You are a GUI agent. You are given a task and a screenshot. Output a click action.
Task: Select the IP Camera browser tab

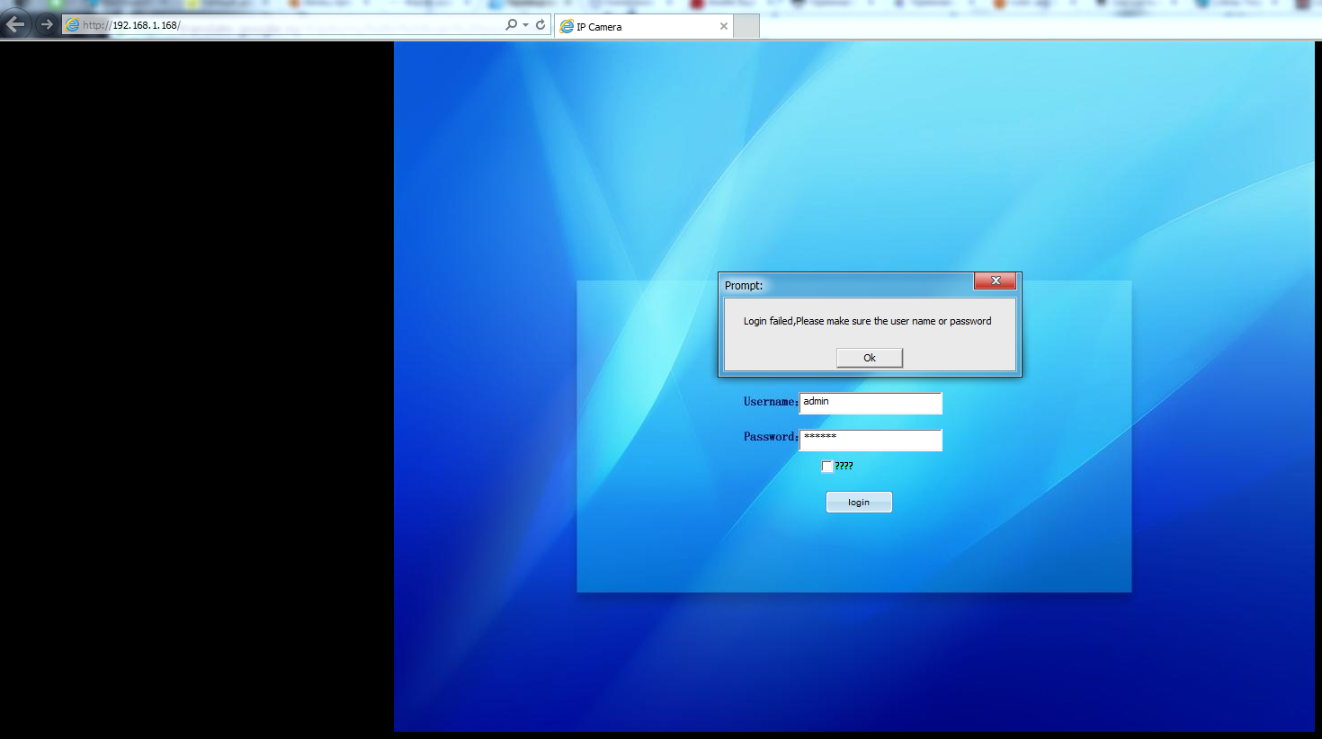pos(643,27)
